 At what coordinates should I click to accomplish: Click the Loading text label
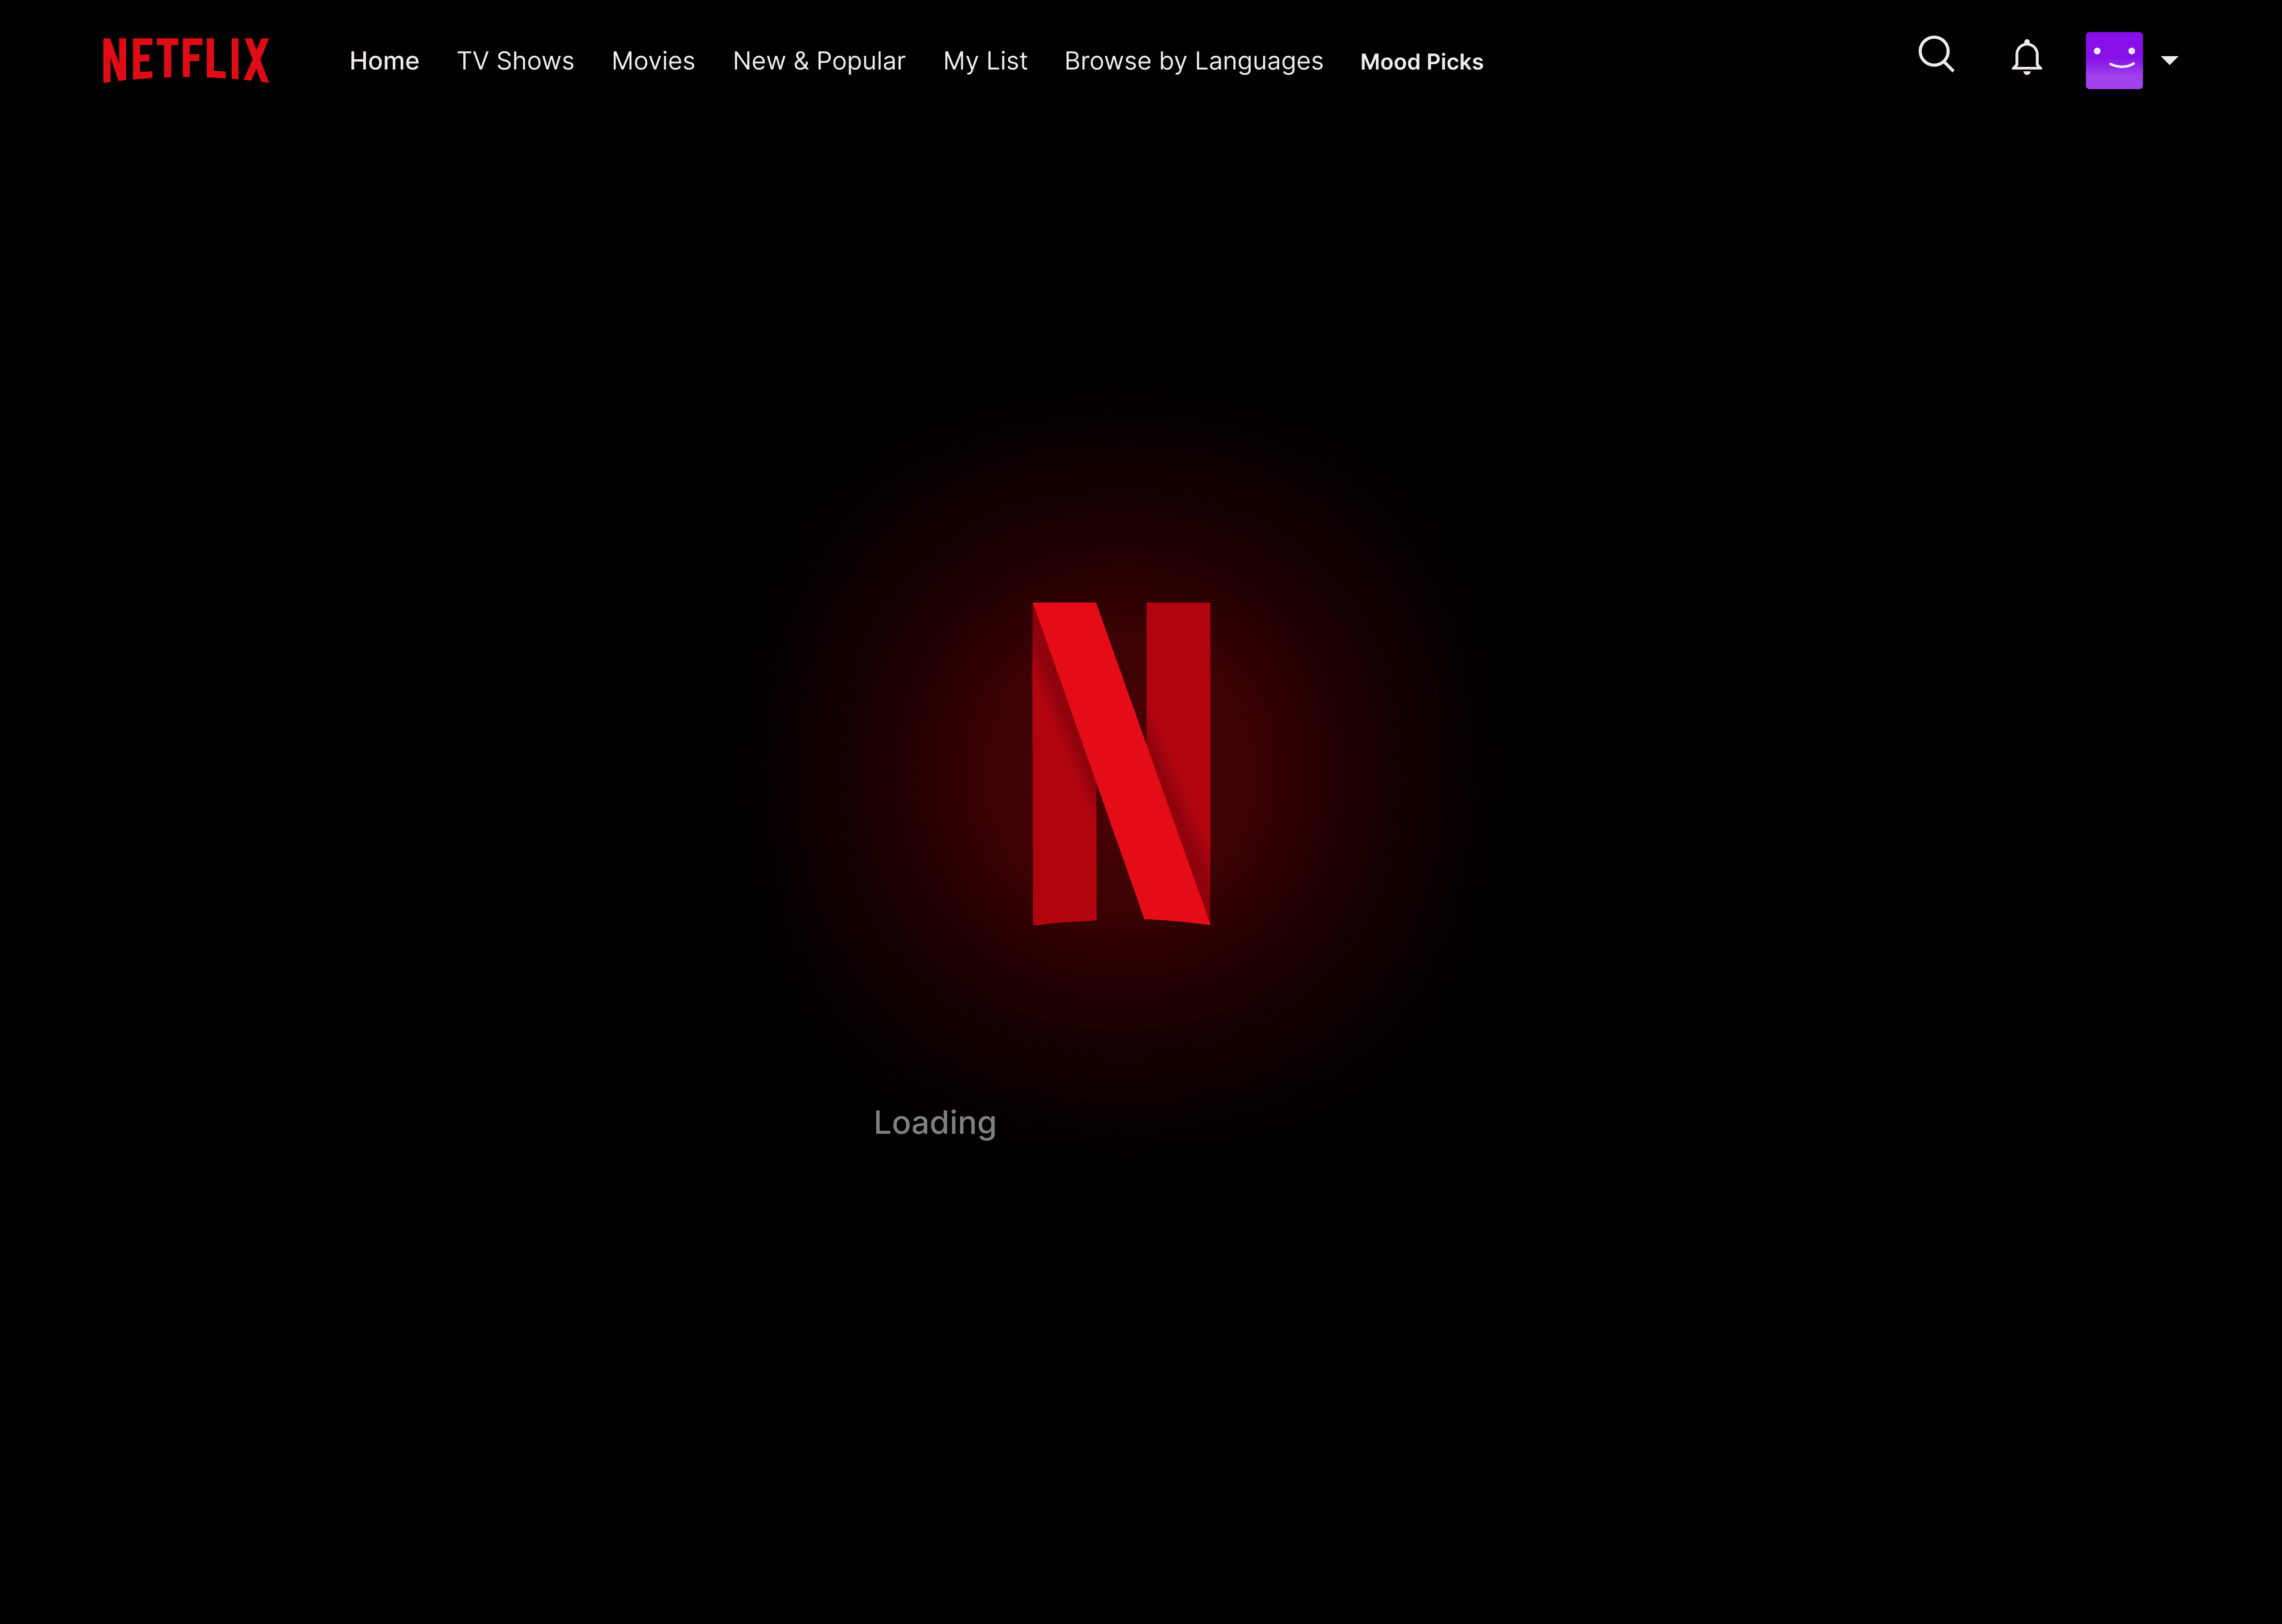point(934,1122)
